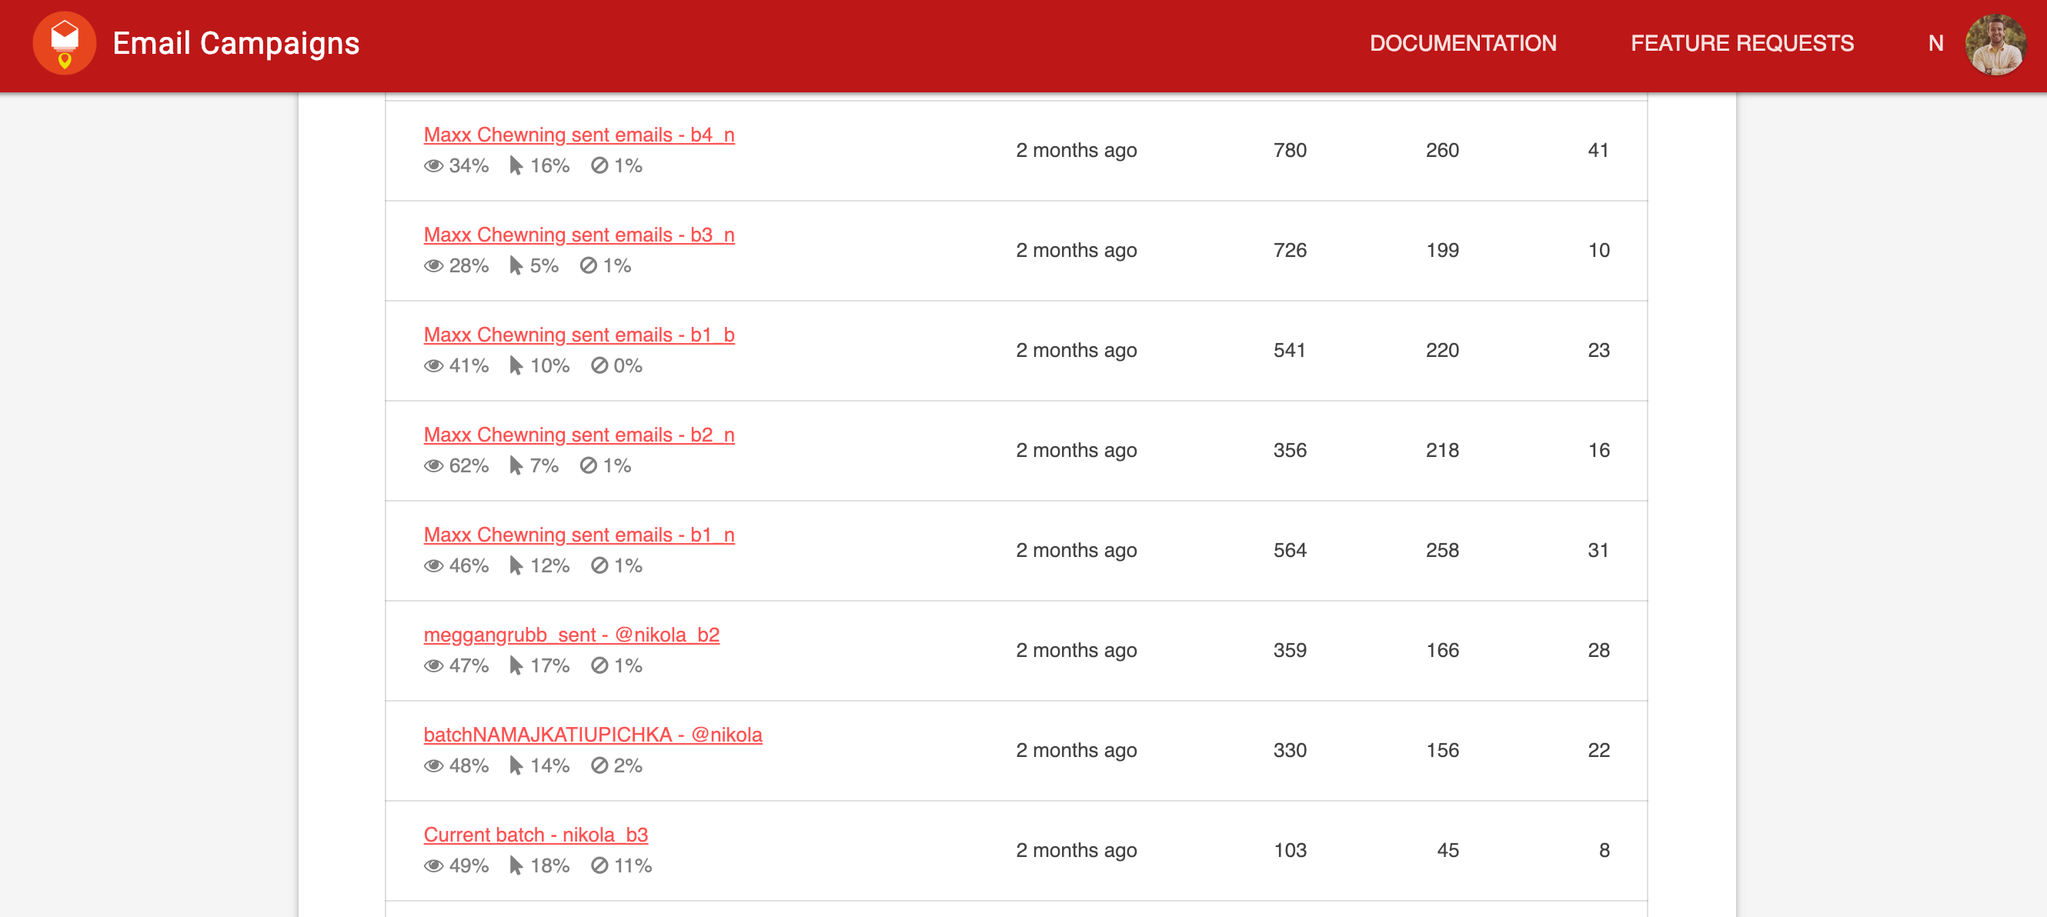This screenshot has height=917, width=2047.
Task: Select the 541 sent count value
Action: 1290,352
